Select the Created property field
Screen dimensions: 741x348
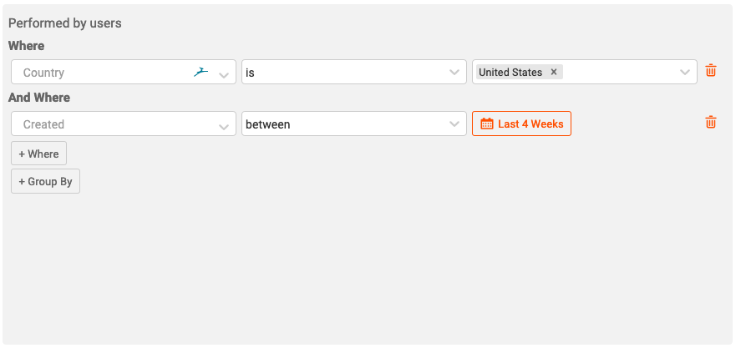point(124,124)
